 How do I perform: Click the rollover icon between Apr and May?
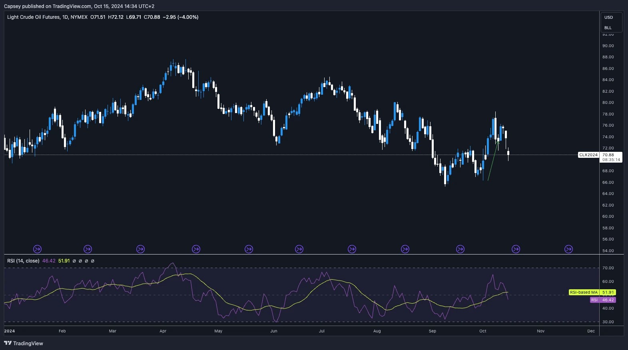[196, 249]
